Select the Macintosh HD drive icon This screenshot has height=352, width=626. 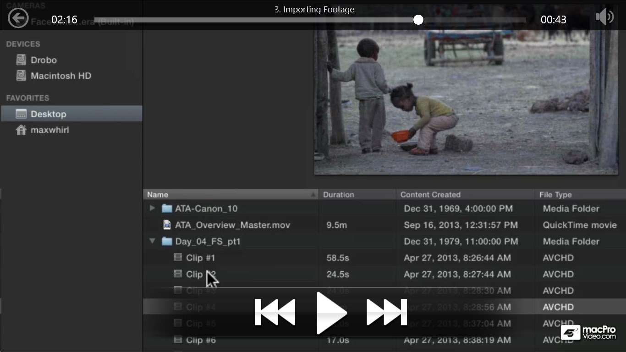click(21, 76)
